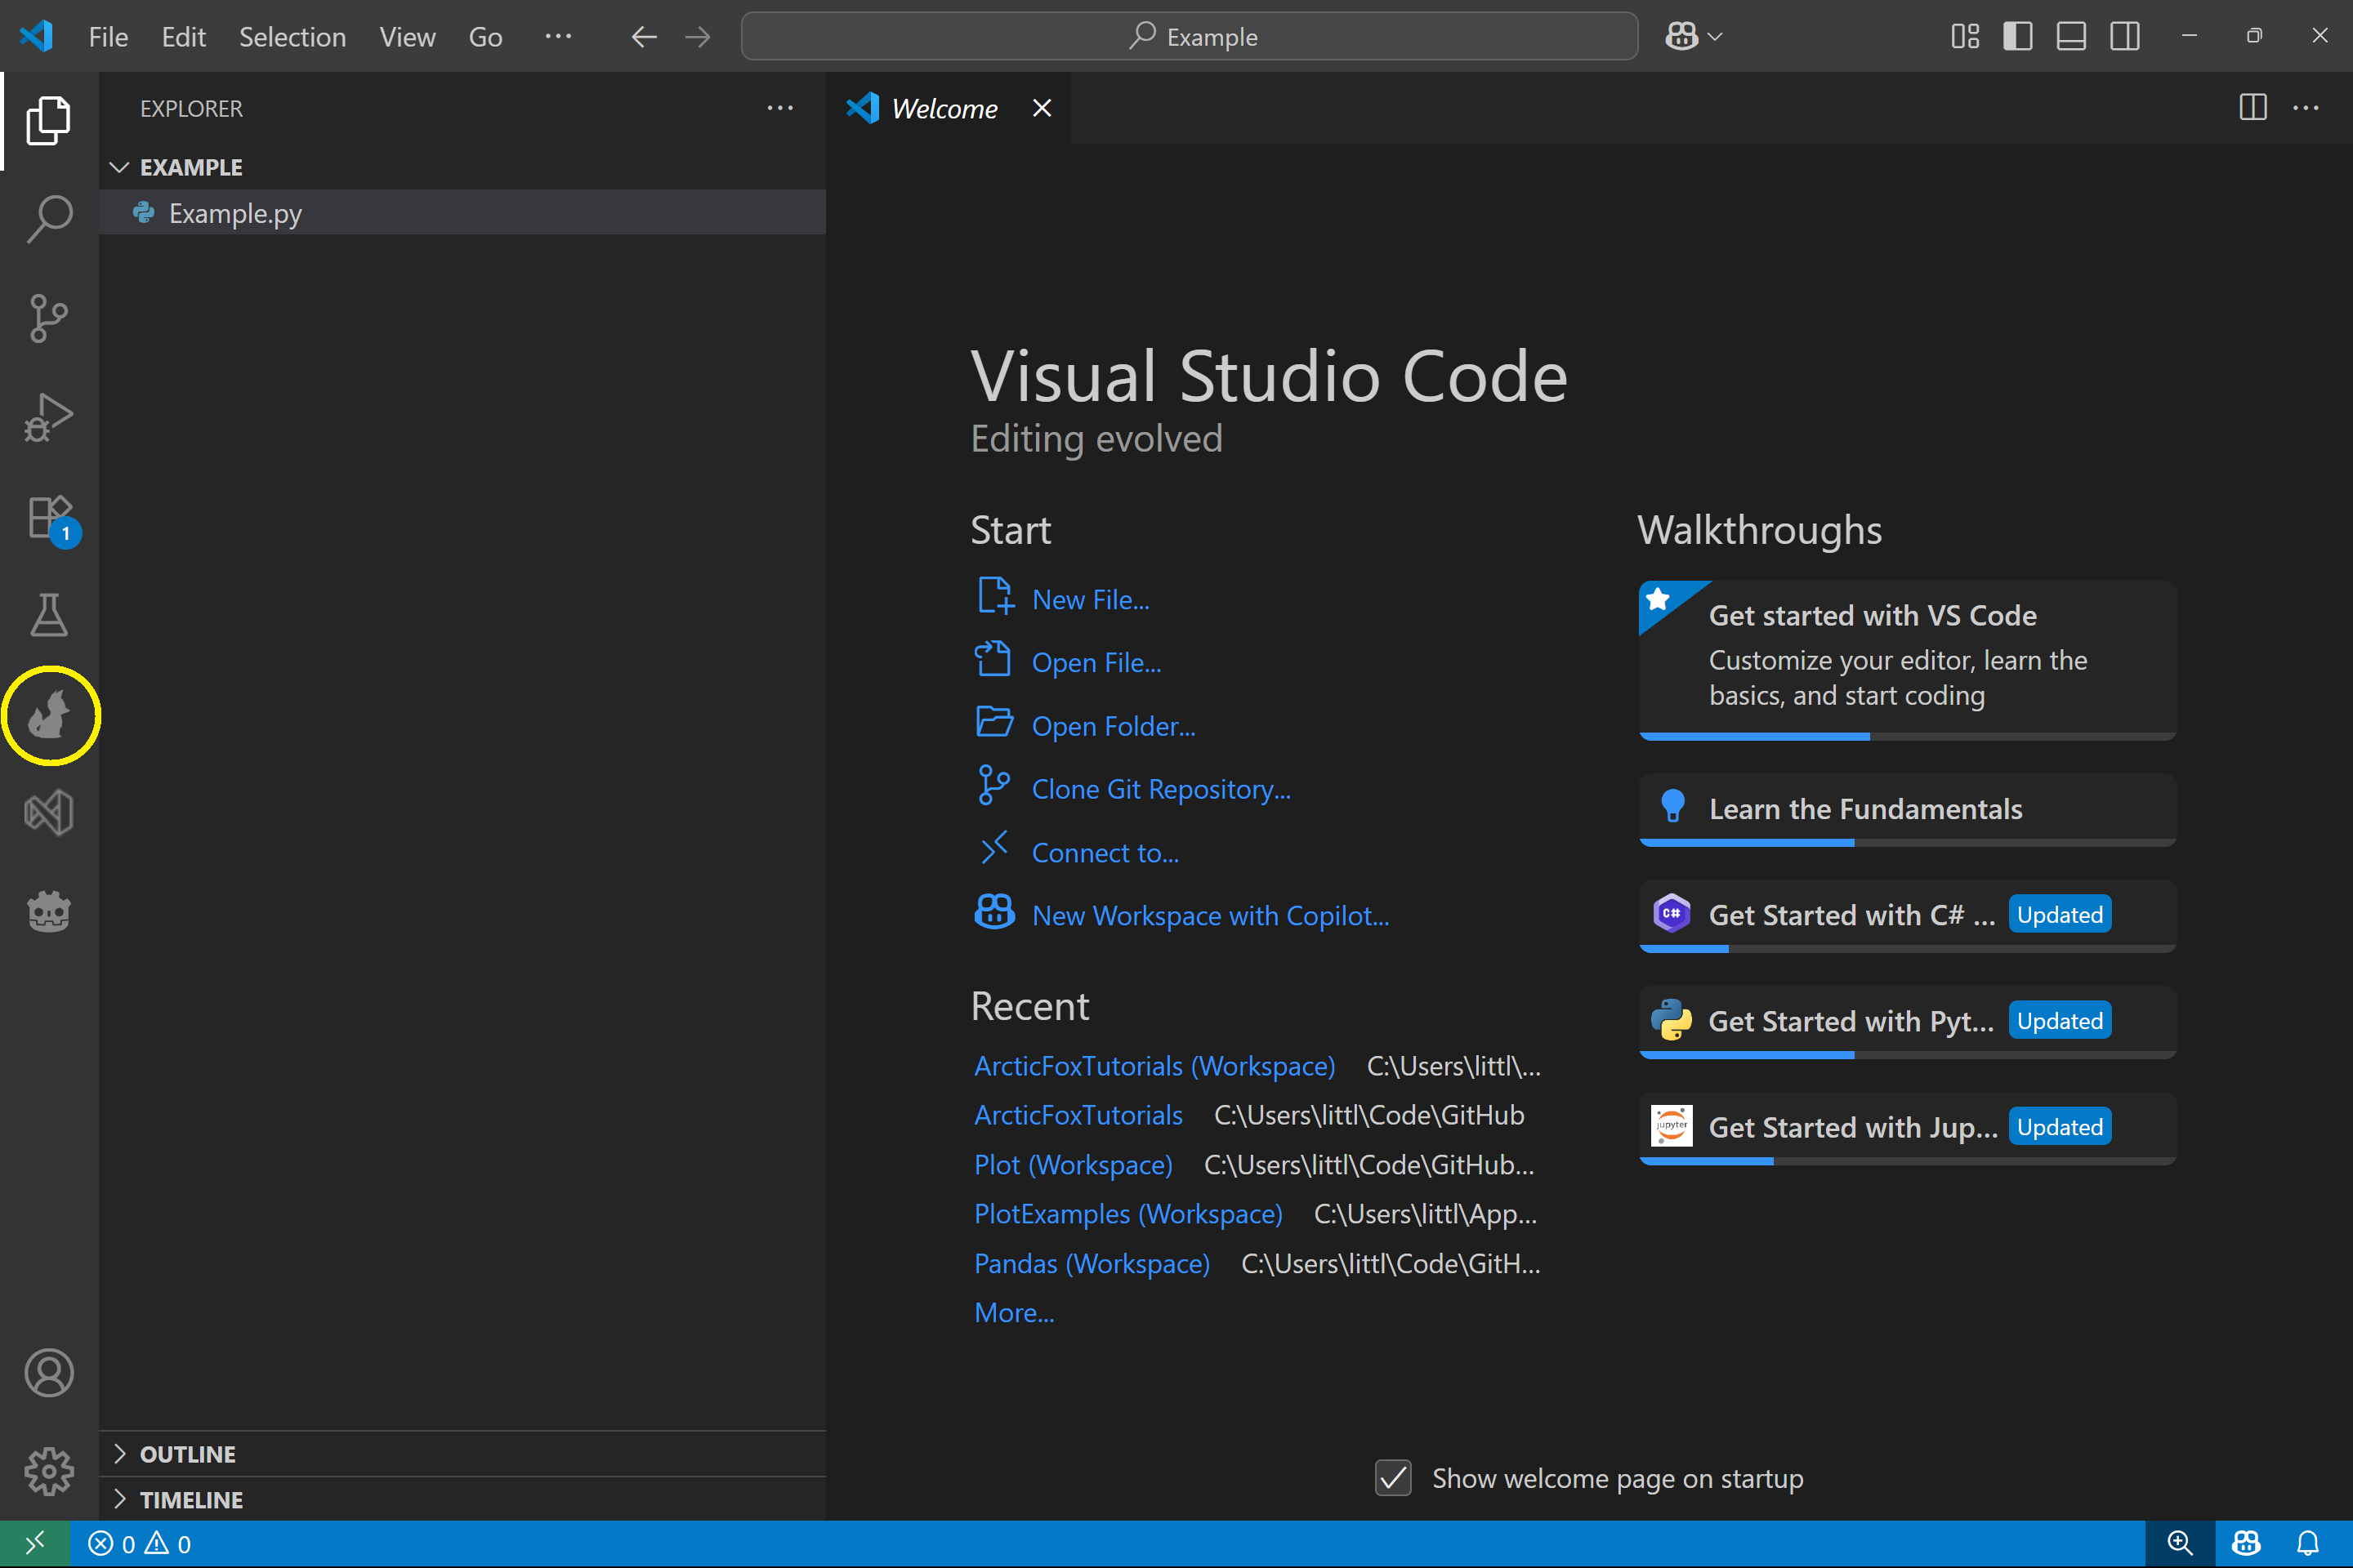Image resolution: width=2353 pixels, height=1568 pixels.
Task: Click the New File... link
Action: 1091,600
